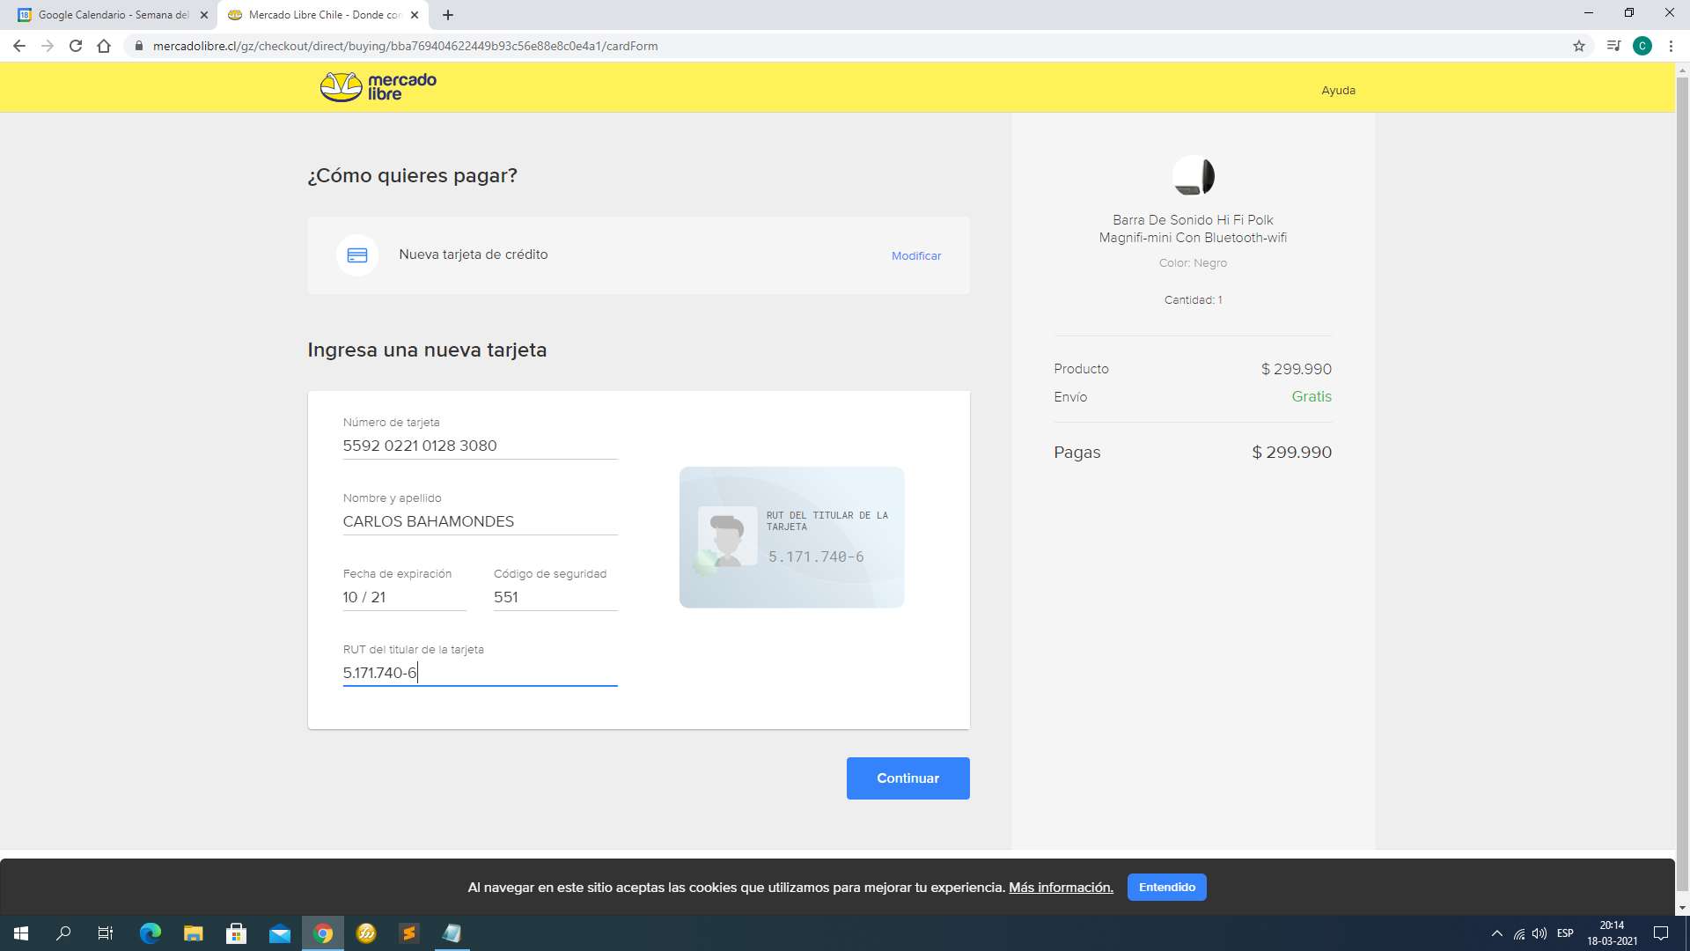Open Chrome menu three dots
Image resolution: width=1690 pixels, height=951 pixels.
1671,46
